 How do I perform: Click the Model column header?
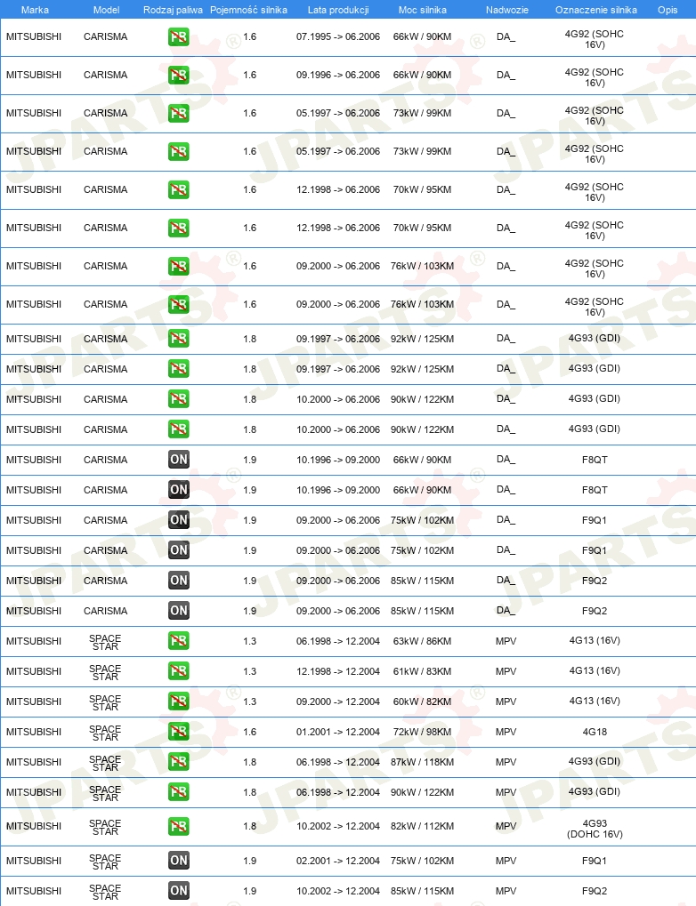click(107, 10)
